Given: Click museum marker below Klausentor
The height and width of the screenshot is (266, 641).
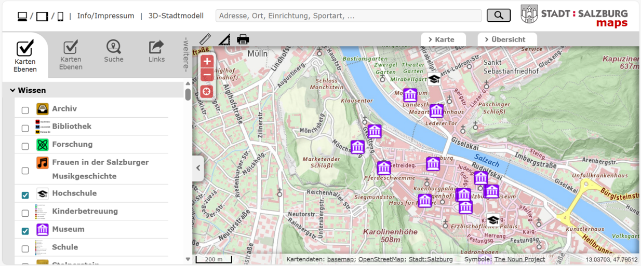Looking at the screenshot, I should [x=375, y=131].
